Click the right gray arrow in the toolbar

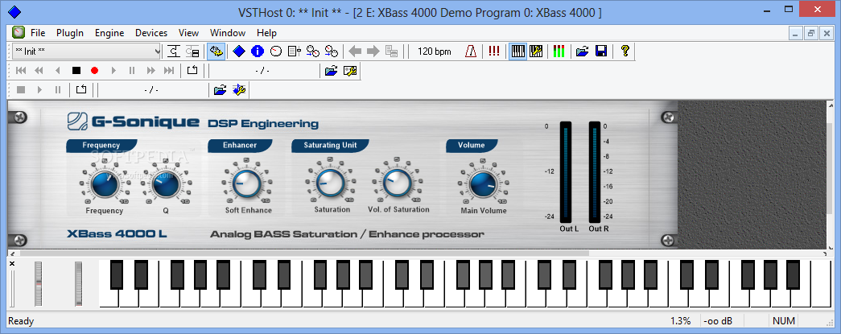pos(373,52)
